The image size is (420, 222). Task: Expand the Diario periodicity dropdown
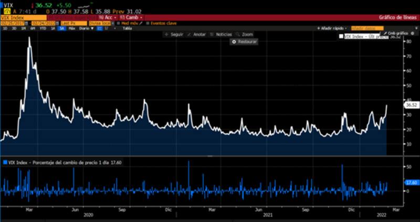click(84, 28)
